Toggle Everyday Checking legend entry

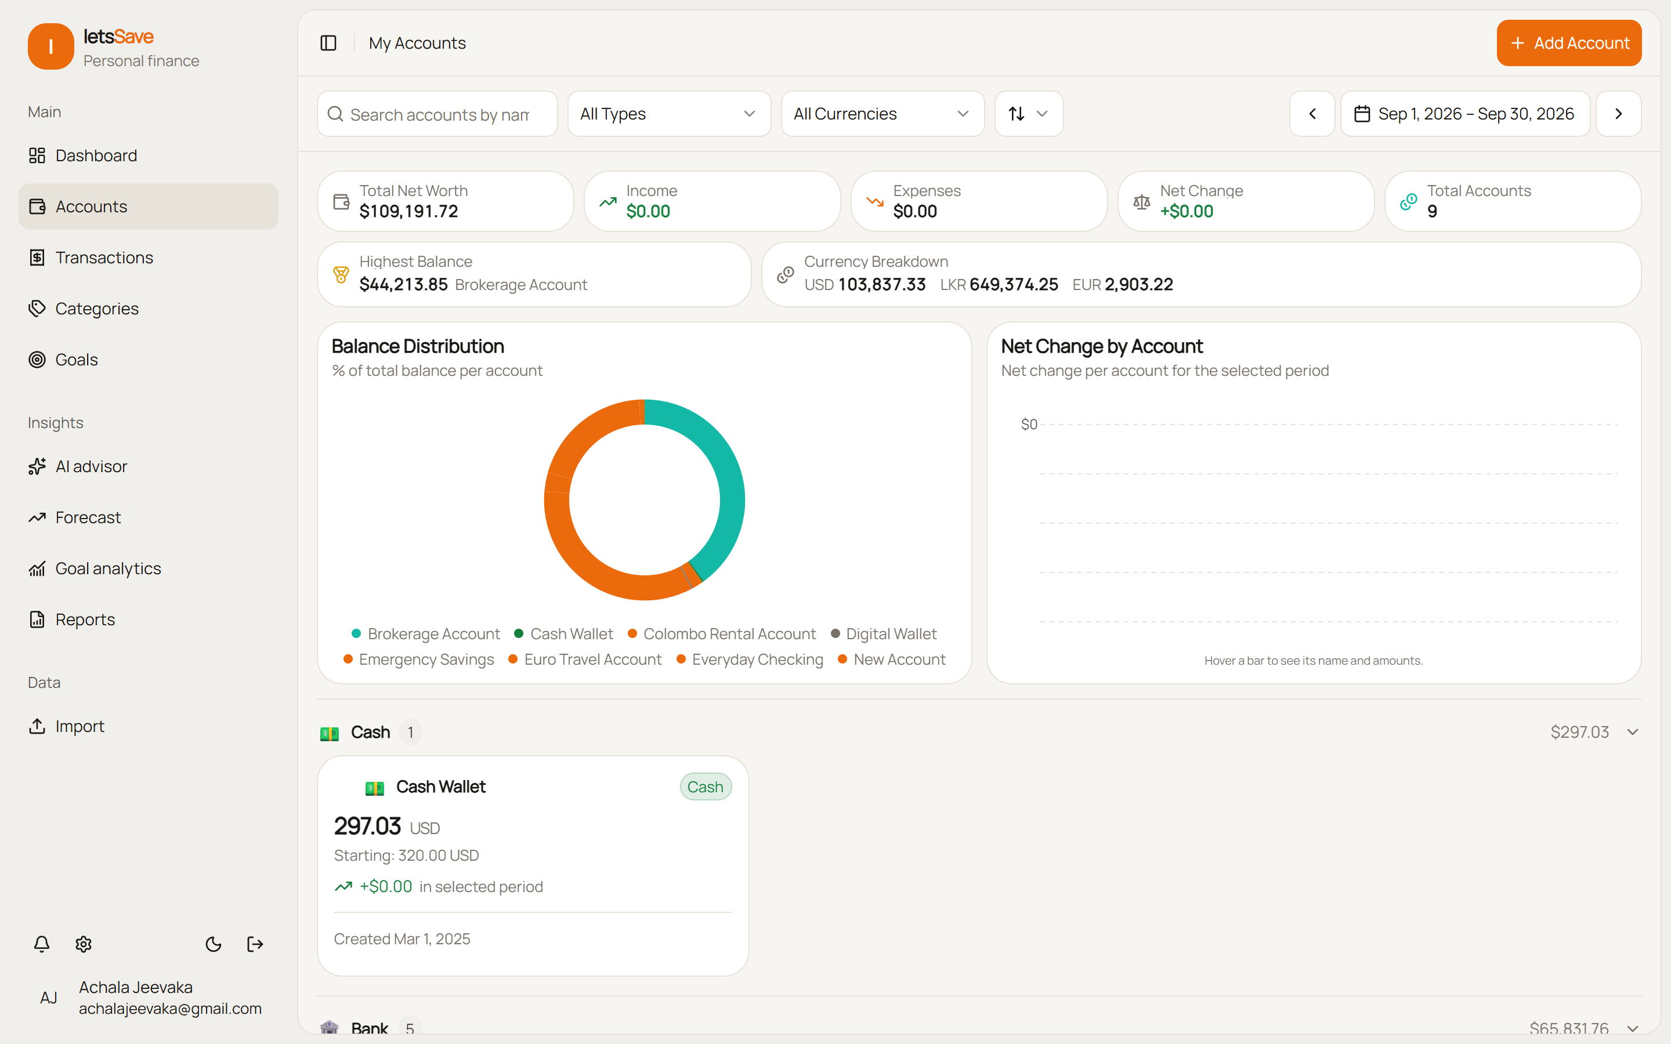(750, 659)
